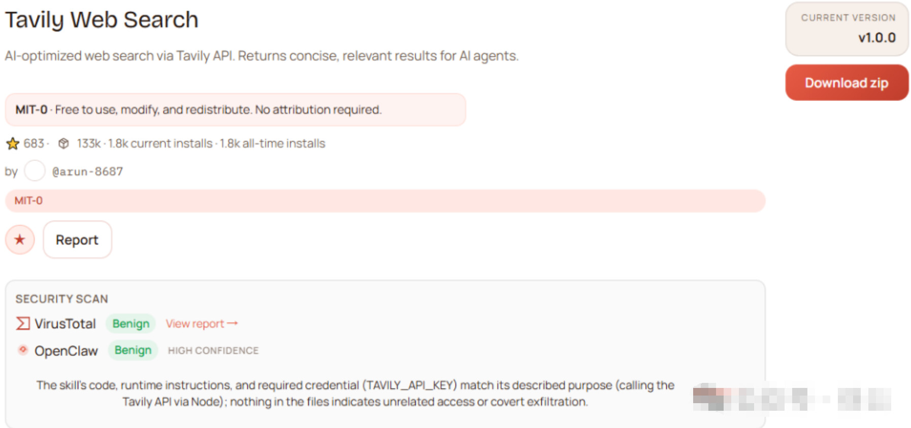This screenshot has width=911, height=428.
Task: Click the VirusTotal logo icon
Action: (23, 324)
